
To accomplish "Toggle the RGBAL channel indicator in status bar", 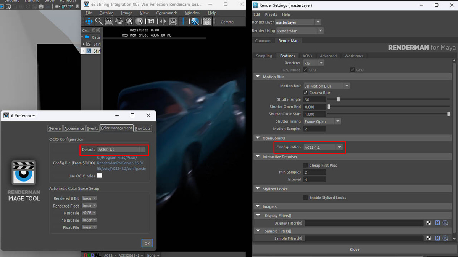I will pyautogui.click(x=92, y=255).
